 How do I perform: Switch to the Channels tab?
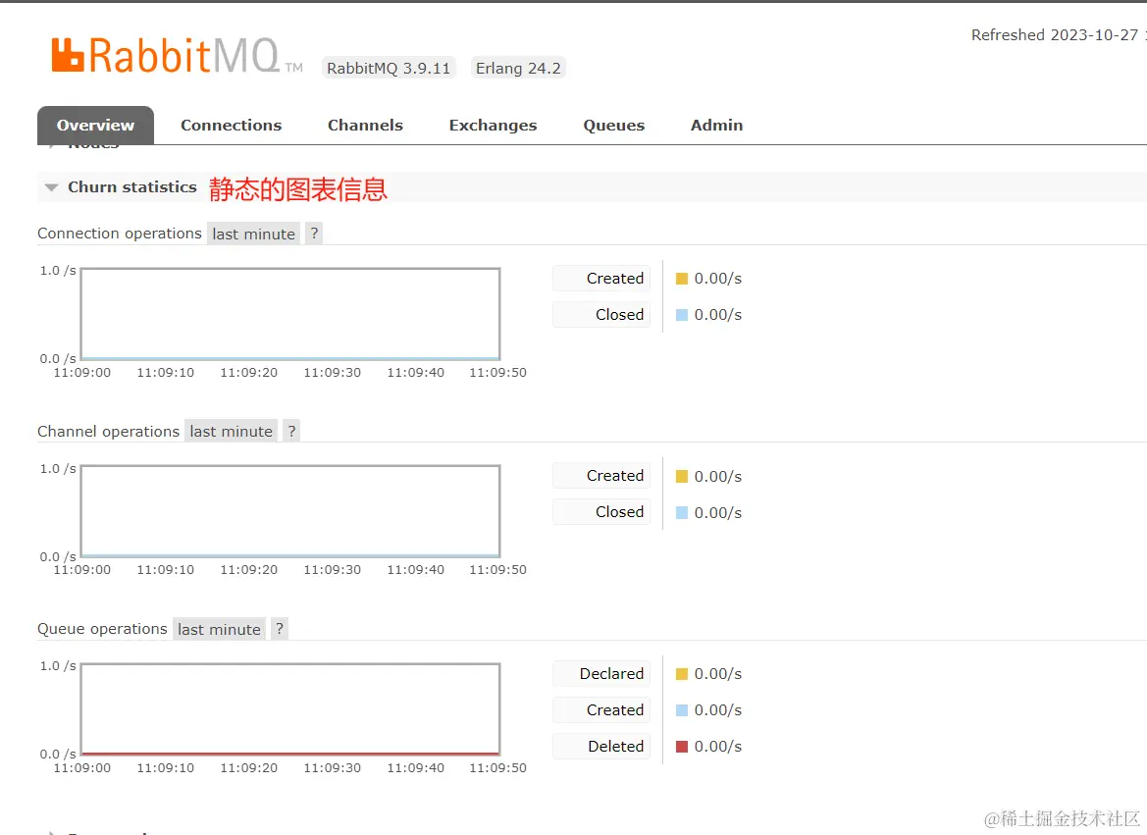point(365,126)
